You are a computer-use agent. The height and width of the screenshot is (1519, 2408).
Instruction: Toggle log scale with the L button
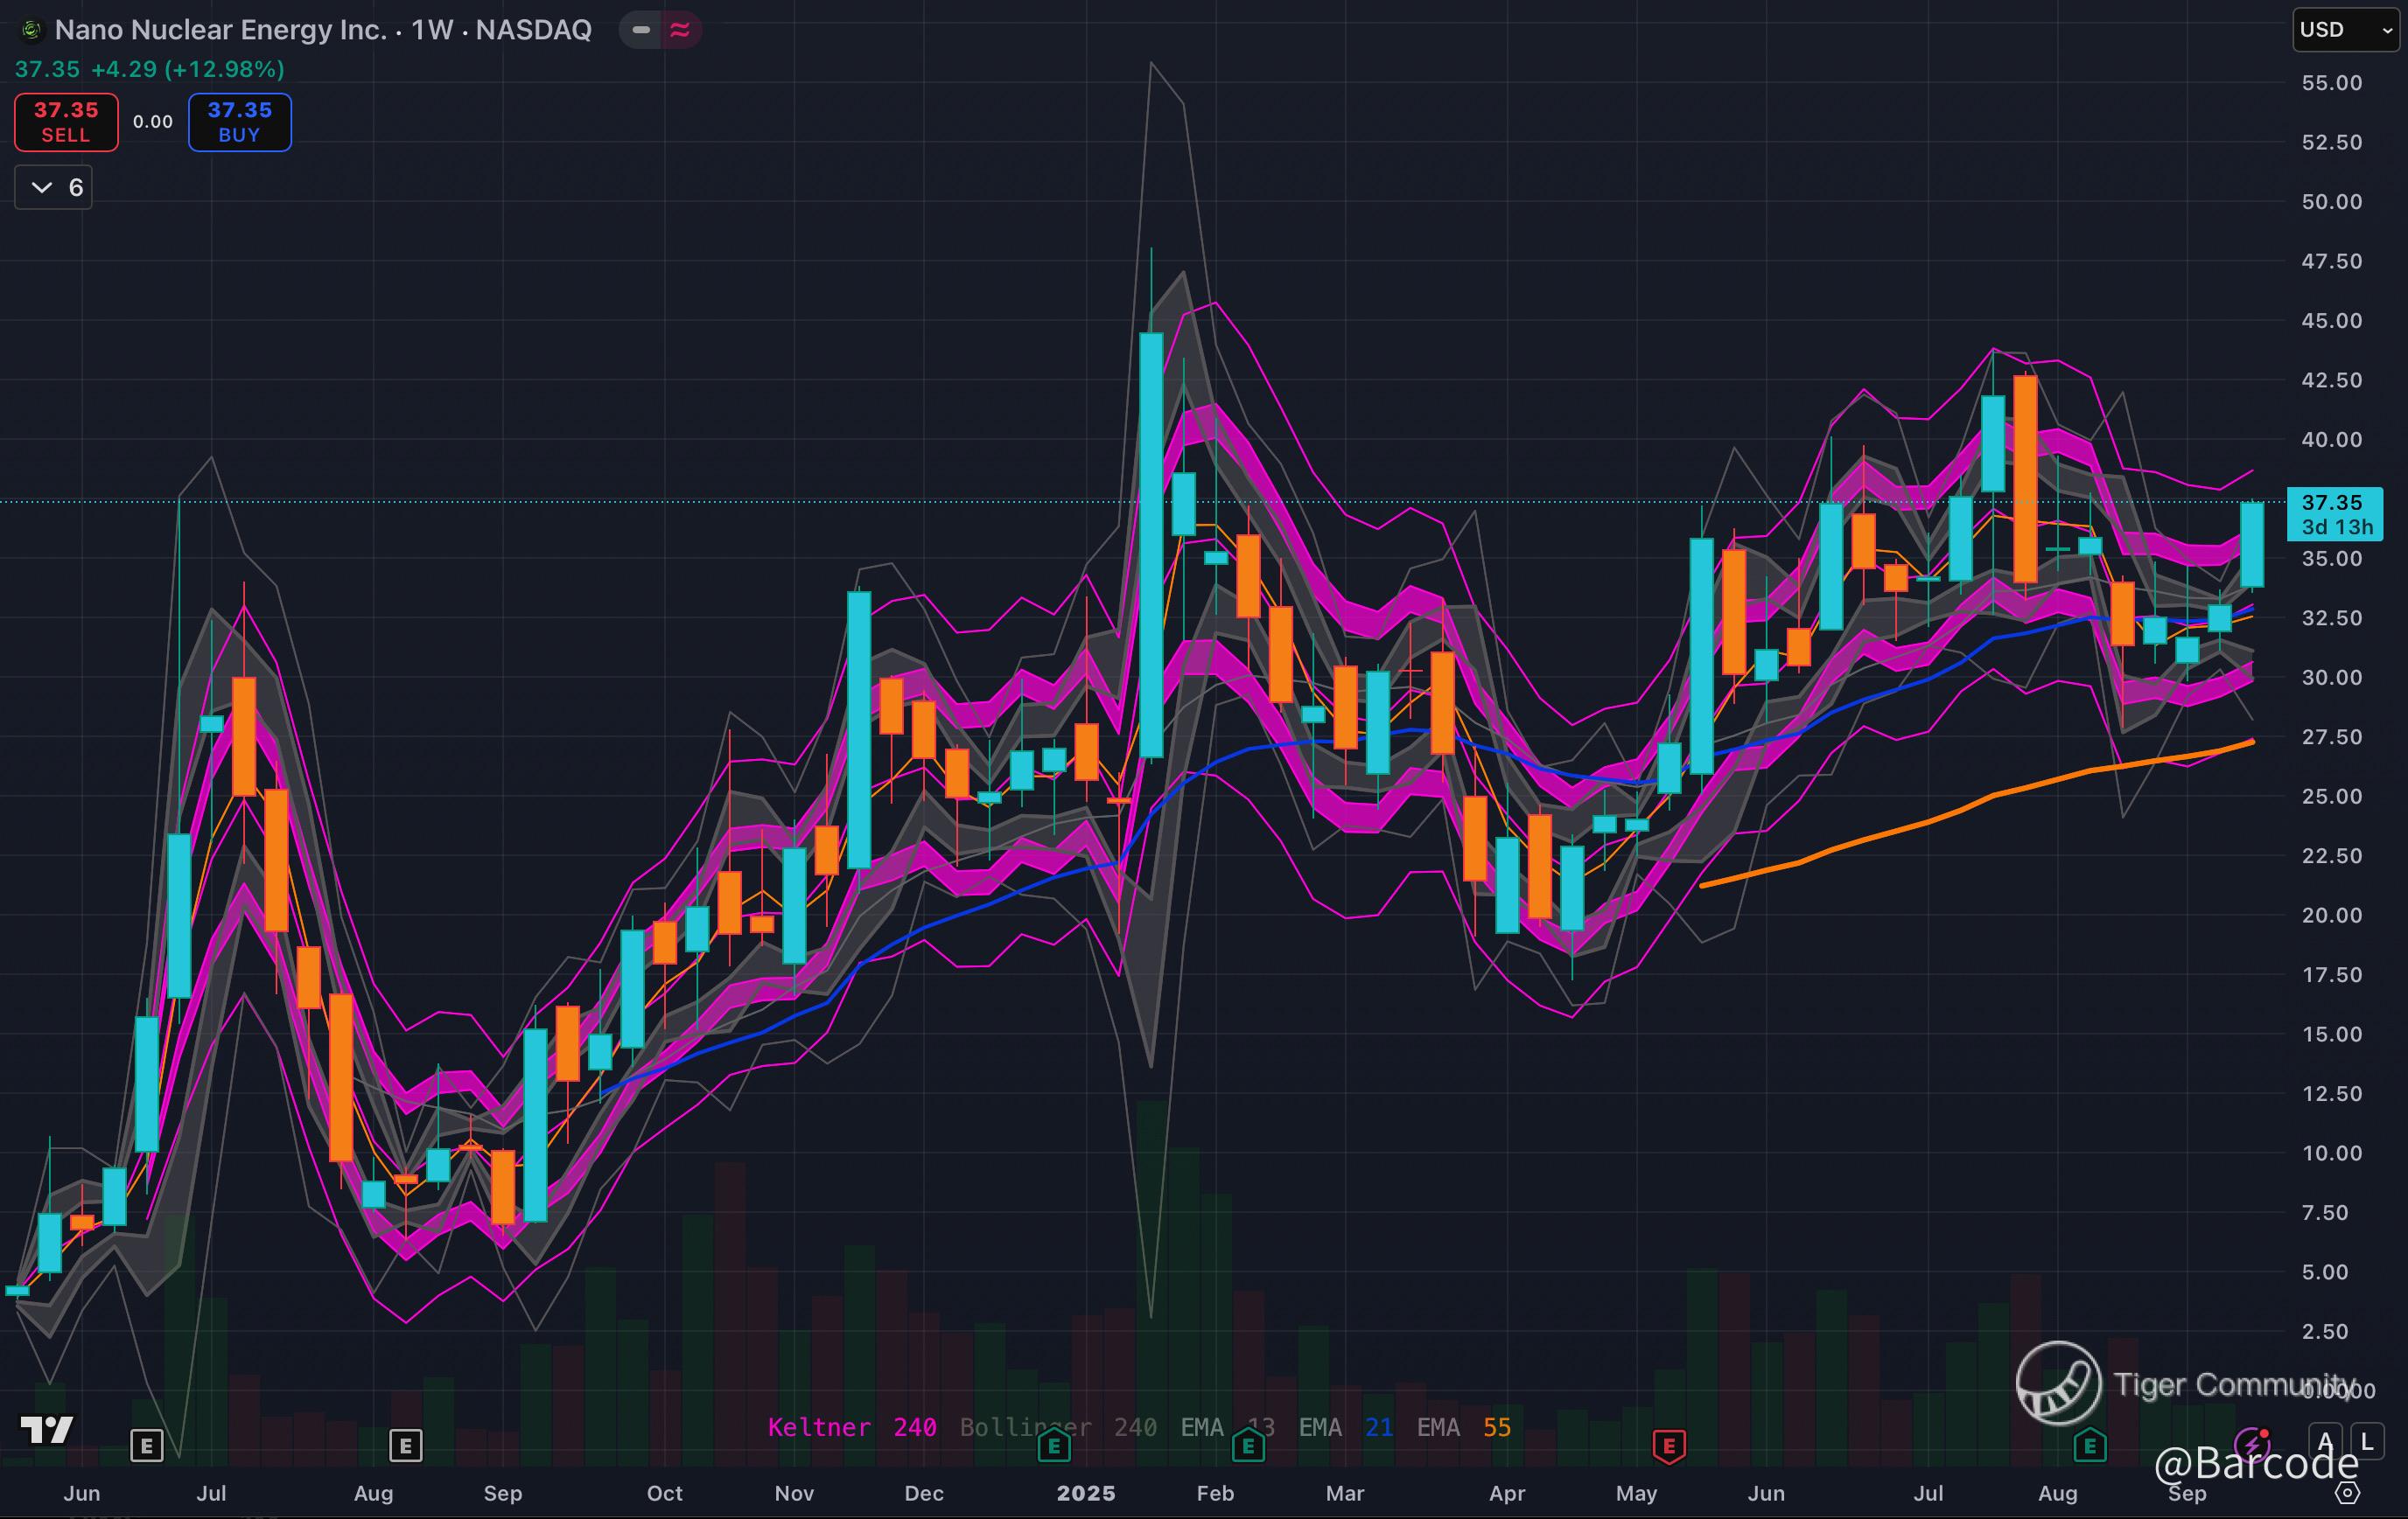[x=2366, y=1441]
